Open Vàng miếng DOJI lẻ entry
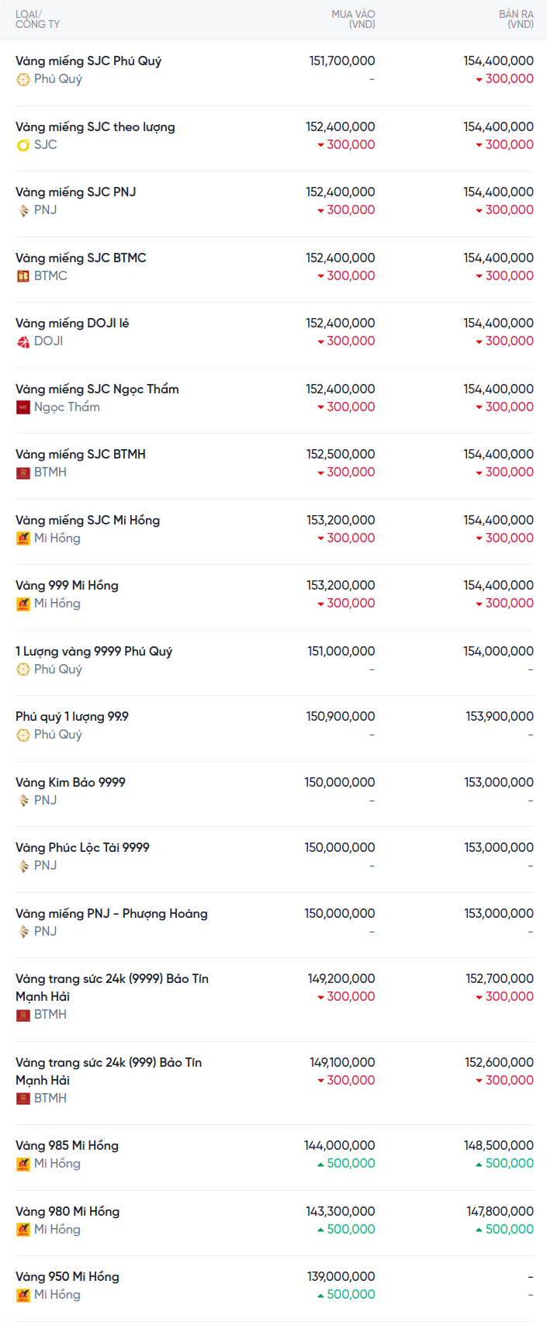The image size is (547, 1322). click(72, 324)
